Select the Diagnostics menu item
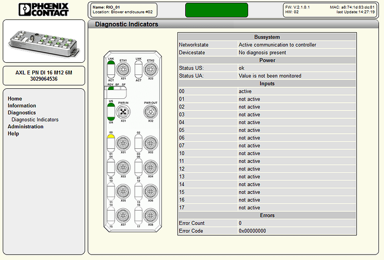The height and width of the screenshot is (260, 384). point(22,113)
